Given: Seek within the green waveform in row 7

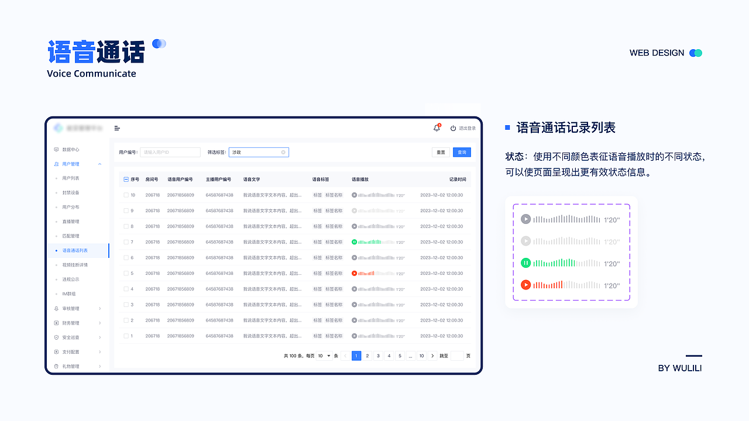Looking at the screenshot, I should click(376, 241).
